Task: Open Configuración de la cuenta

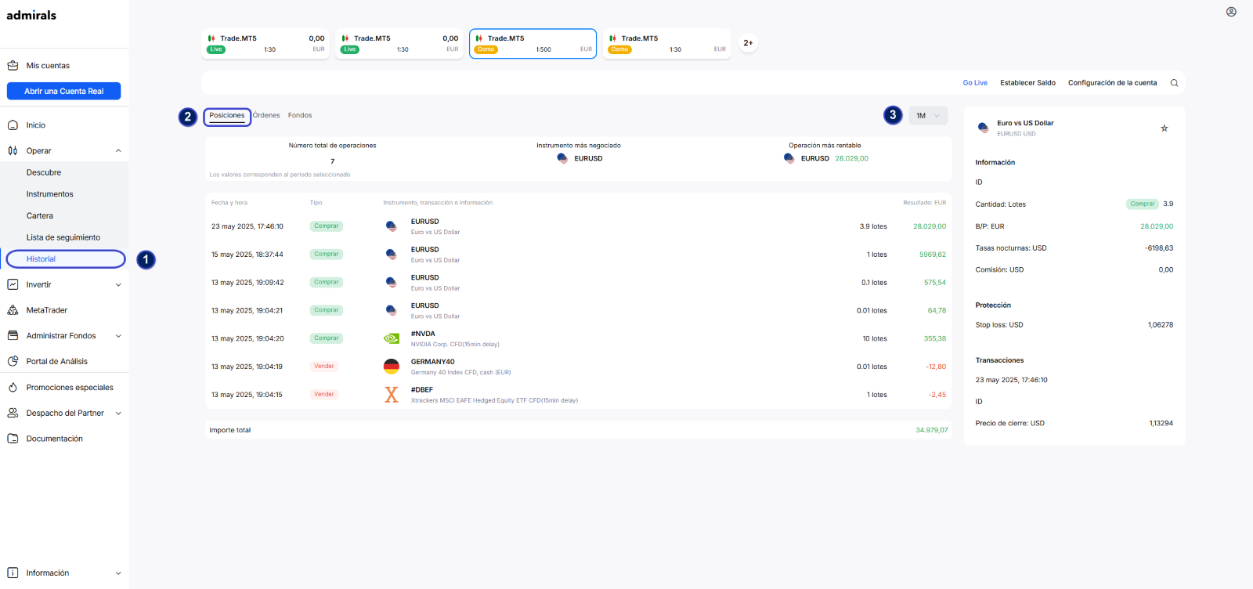Action: pos(1112,83)
